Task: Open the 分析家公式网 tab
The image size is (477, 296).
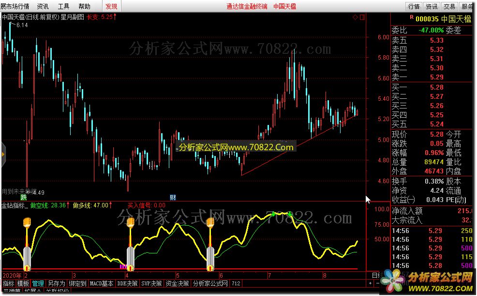Action: point(210,283)
